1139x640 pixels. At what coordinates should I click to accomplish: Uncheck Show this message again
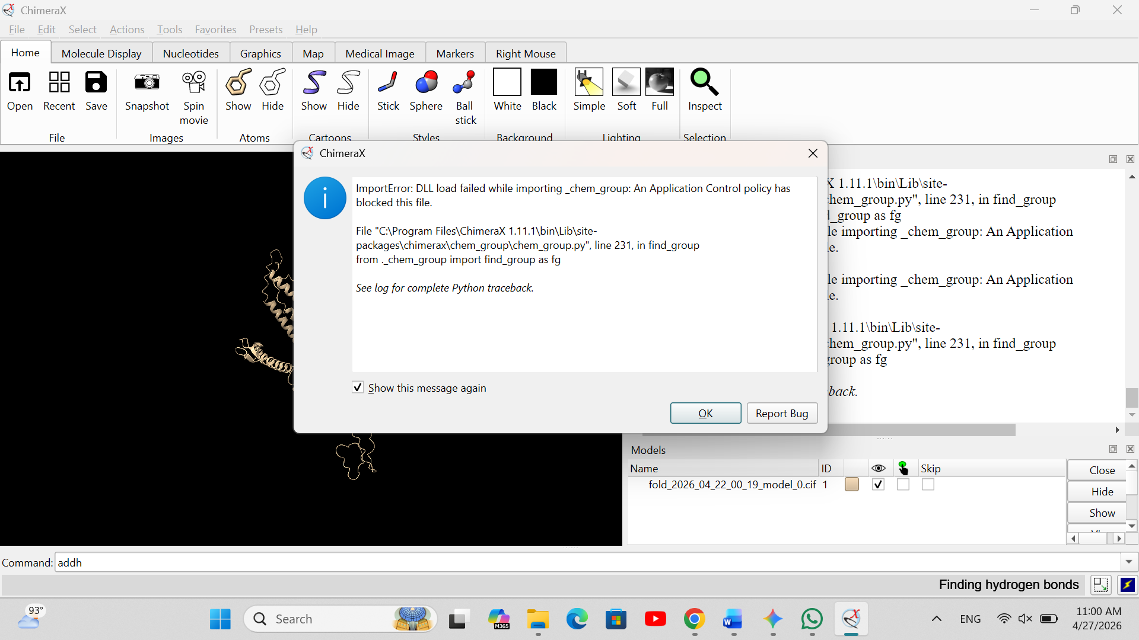point(358,388)
